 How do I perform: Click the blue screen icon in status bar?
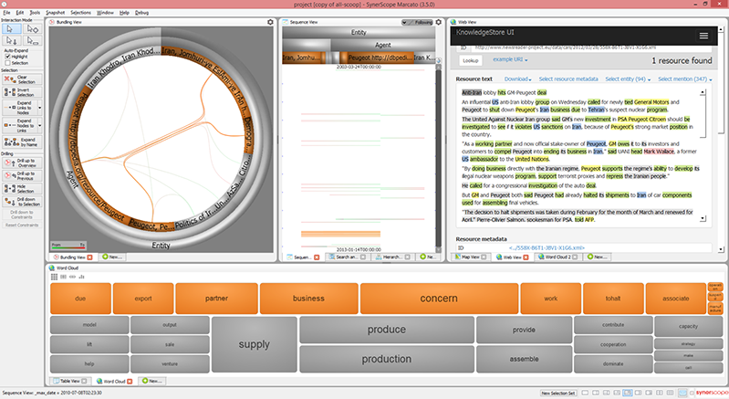click(x=682, y=393)
